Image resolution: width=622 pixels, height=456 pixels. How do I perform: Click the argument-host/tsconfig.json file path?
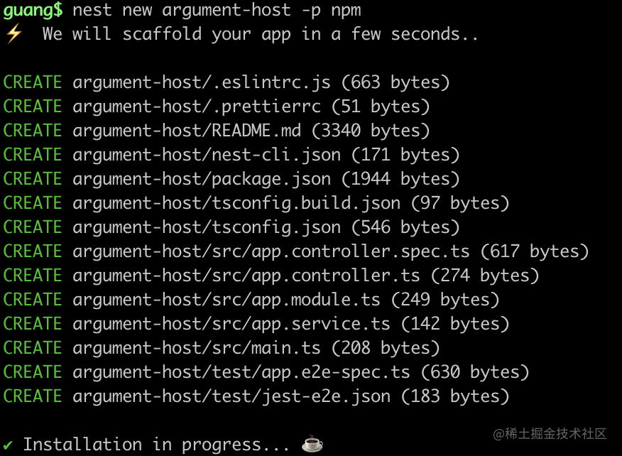tap(207, 227)
